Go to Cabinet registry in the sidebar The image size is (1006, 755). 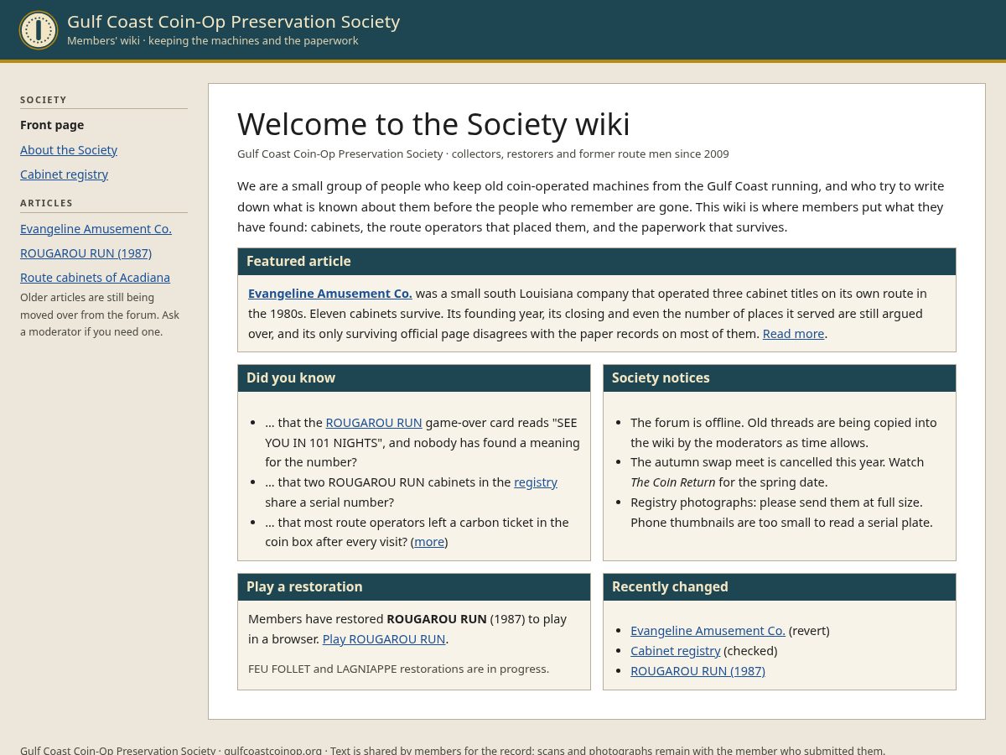pos(64,174)
